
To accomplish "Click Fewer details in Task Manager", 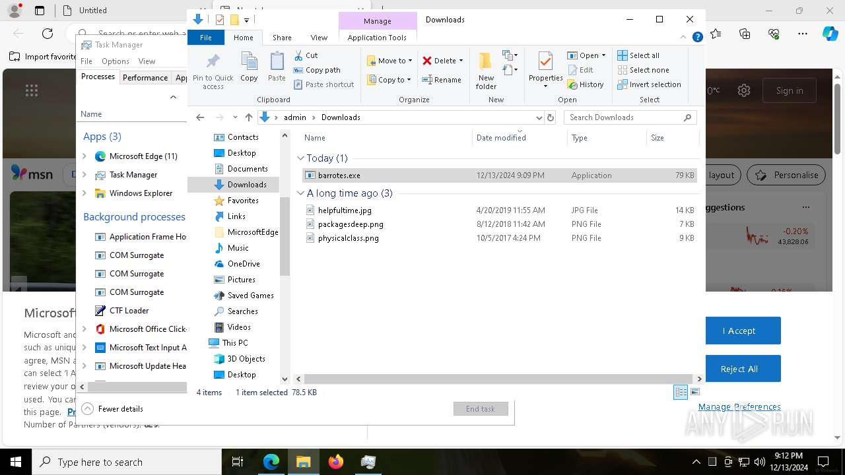I will [x=112, y=409].
